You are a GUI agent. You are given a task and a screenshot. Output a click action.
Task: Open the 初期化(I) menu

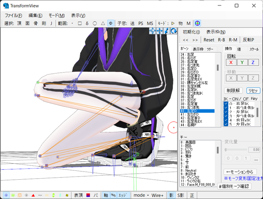pos(191,32)
